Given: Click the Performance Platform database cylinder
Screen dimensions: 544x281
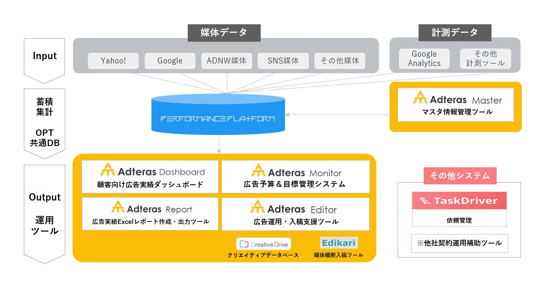Looking at the screenshot, I should tap(218, 114).
